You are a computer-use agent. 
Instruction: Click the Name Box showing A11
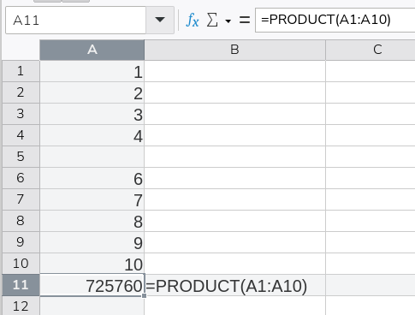76,20
